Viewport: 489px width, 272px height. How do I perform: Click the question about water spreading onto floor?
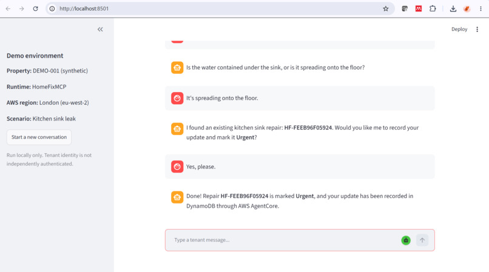point(275,68)
